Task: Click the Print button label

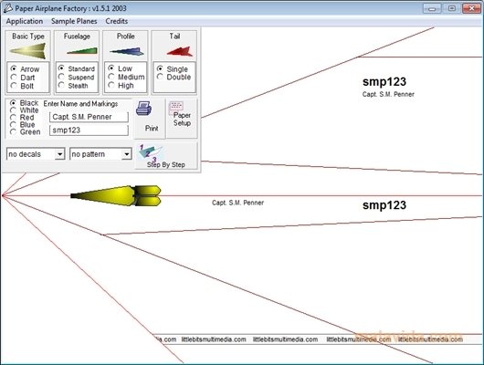Action: [152, 128]
